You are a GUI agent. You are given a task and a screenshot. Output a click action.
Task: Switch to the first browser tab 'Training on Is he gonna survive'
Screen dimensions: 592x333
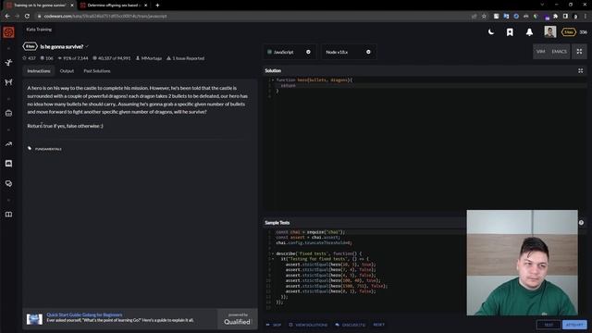click(x=40, y=6)
